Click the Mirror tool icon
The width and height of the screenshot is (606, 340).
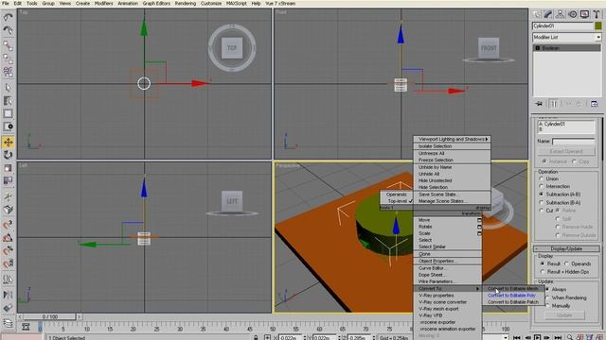[x=8, y=295]
